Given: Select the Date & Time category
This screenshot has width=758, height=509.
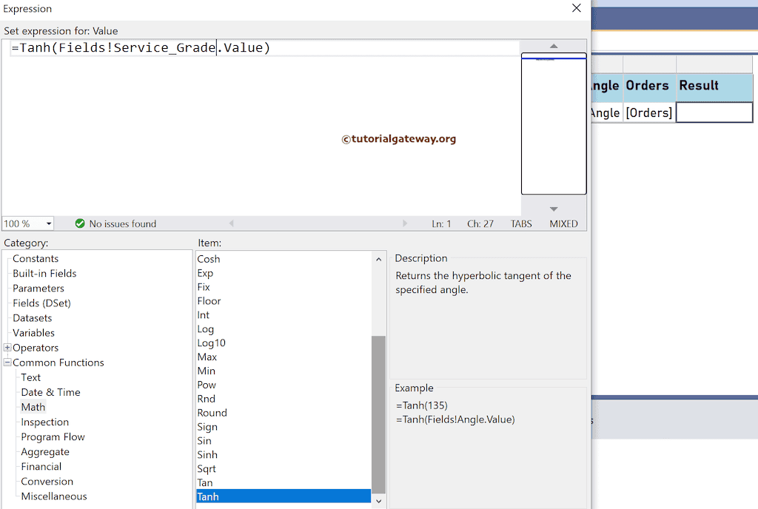Looking at the screenshot, I should [x=50, y=392].
